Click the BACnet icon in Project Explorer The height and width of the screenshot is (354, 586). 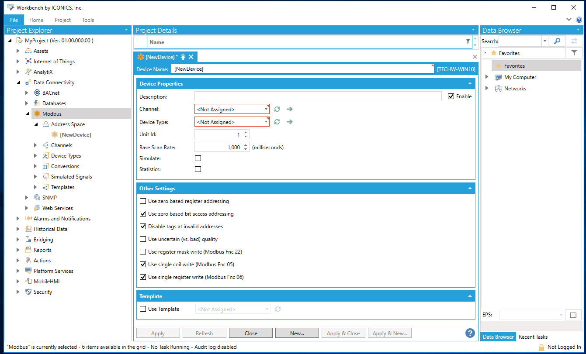pyautogui.click(x=37, y=93)
